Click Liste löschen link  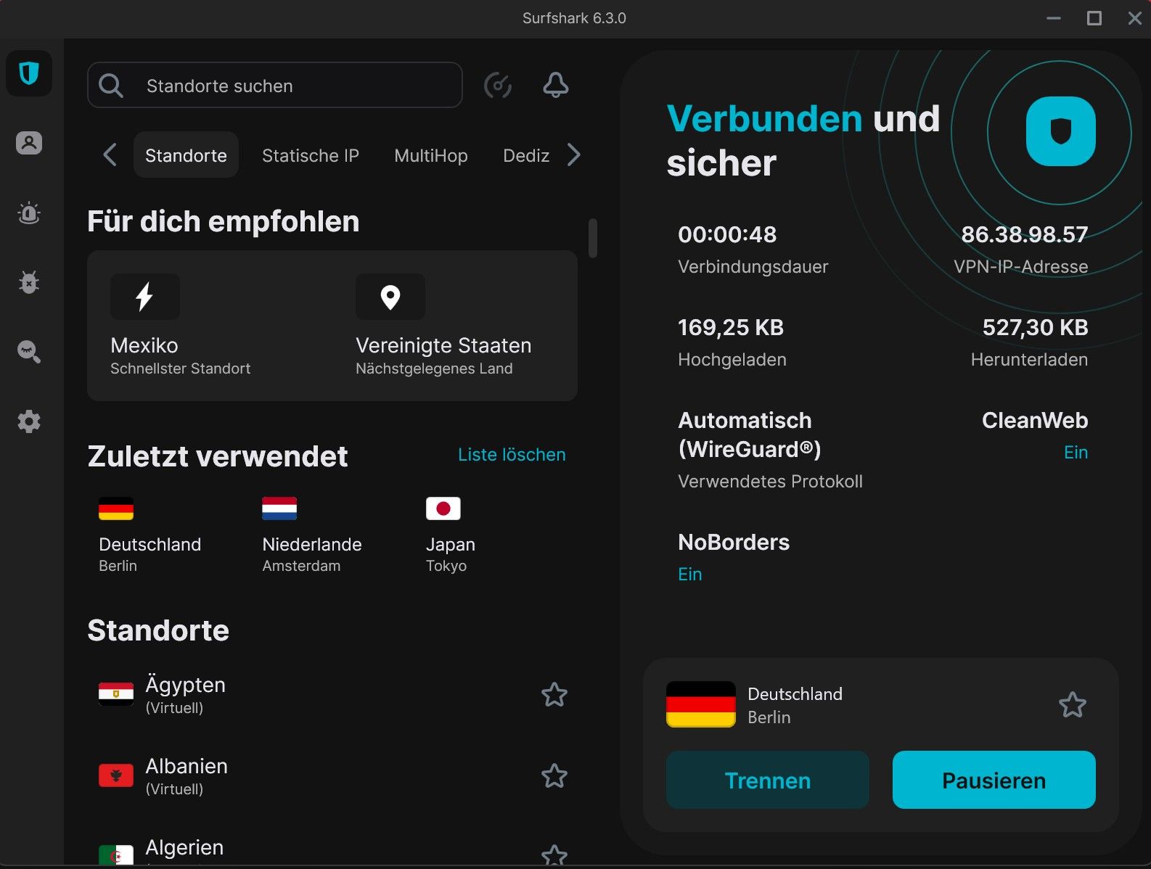click(512, 455)
